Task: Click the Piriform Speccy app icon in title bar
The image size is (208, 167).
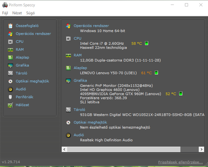Action: [x=5, y=5]
